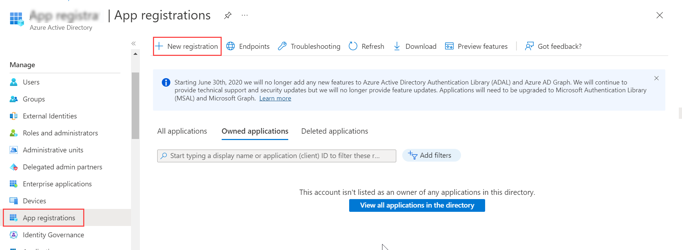Click the Identity Governance icon

14,235
